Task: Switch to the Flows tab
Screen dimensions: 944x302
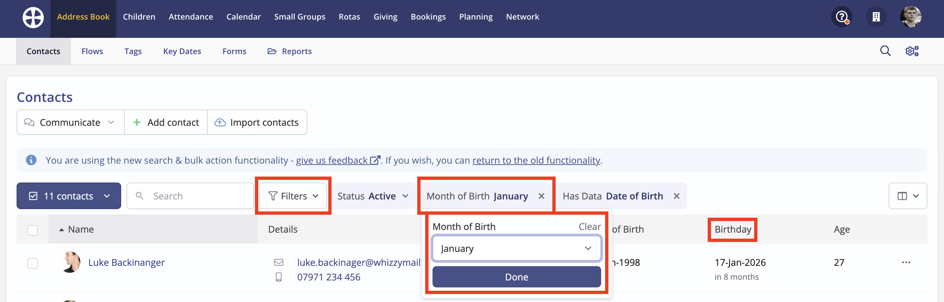Action: point(92,51)
